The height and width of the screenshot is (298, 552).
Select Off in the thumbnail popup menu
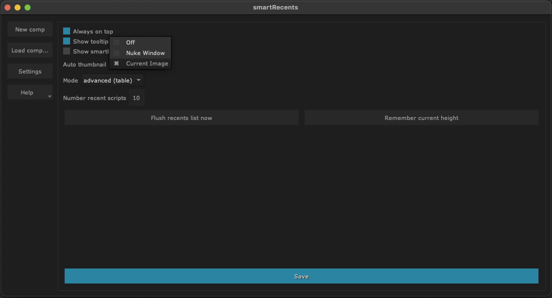(130, 42)
